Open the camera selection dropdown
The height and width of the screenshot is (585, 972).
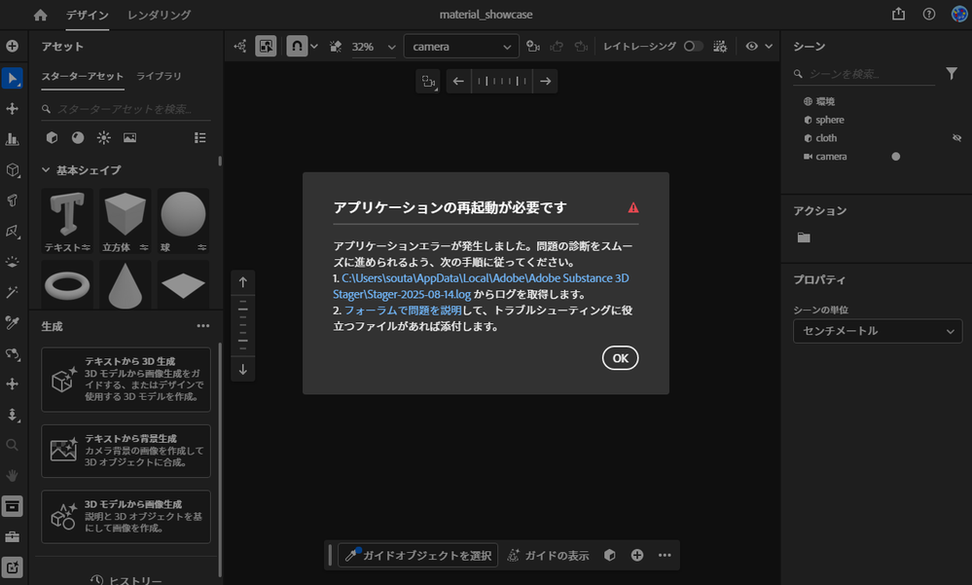tap(461, 47)
